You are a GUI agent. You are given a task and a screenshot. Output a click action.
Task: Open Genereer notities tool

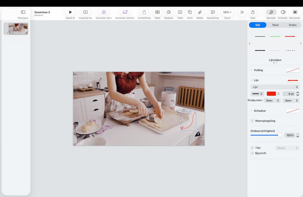click(125, 12)
